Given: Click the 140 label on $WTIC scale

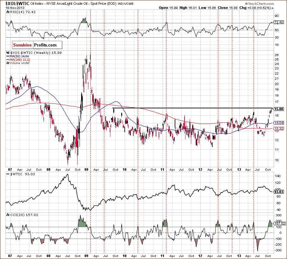Looking at the screenshot, I should (x=277, y=176).
